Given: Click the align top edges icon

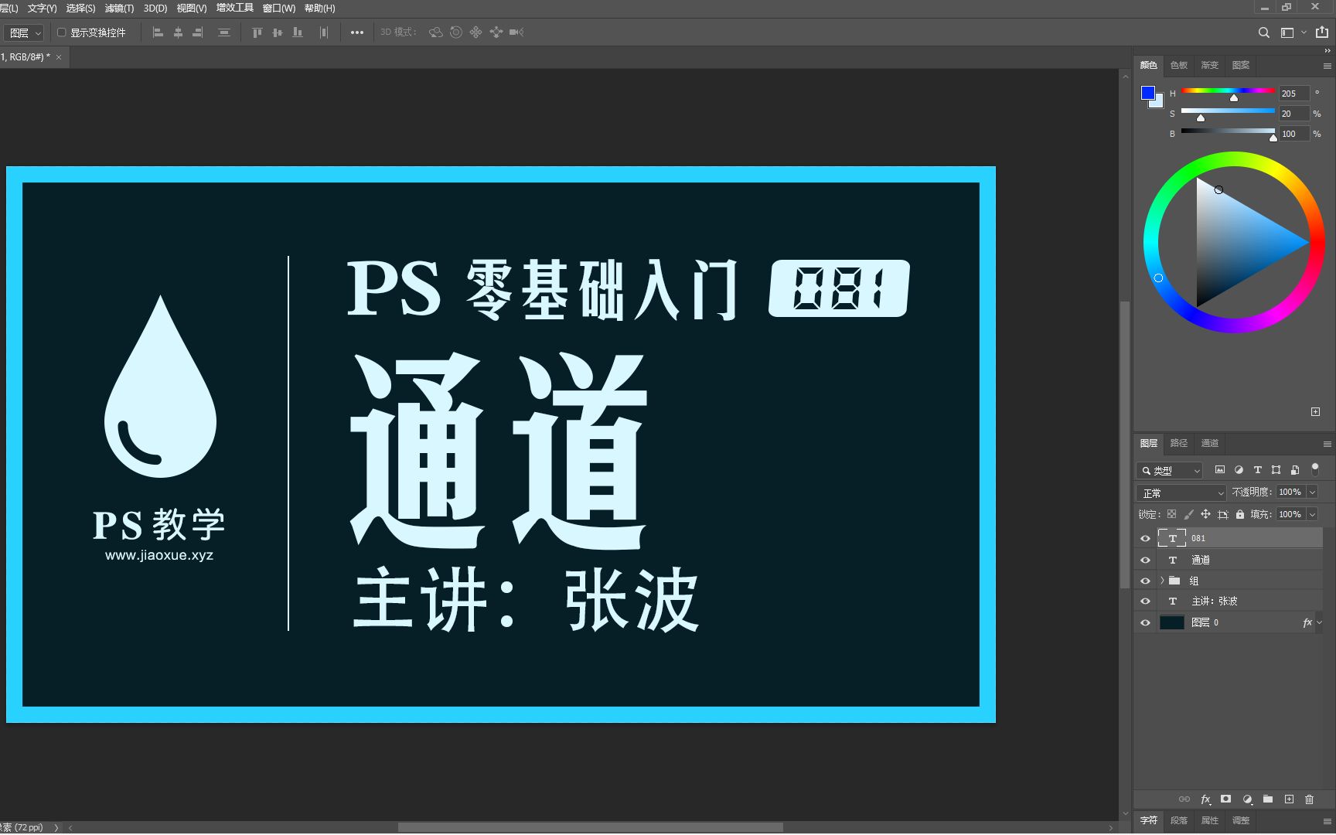Looking at the screenshot, I should [x=257, y=32].
